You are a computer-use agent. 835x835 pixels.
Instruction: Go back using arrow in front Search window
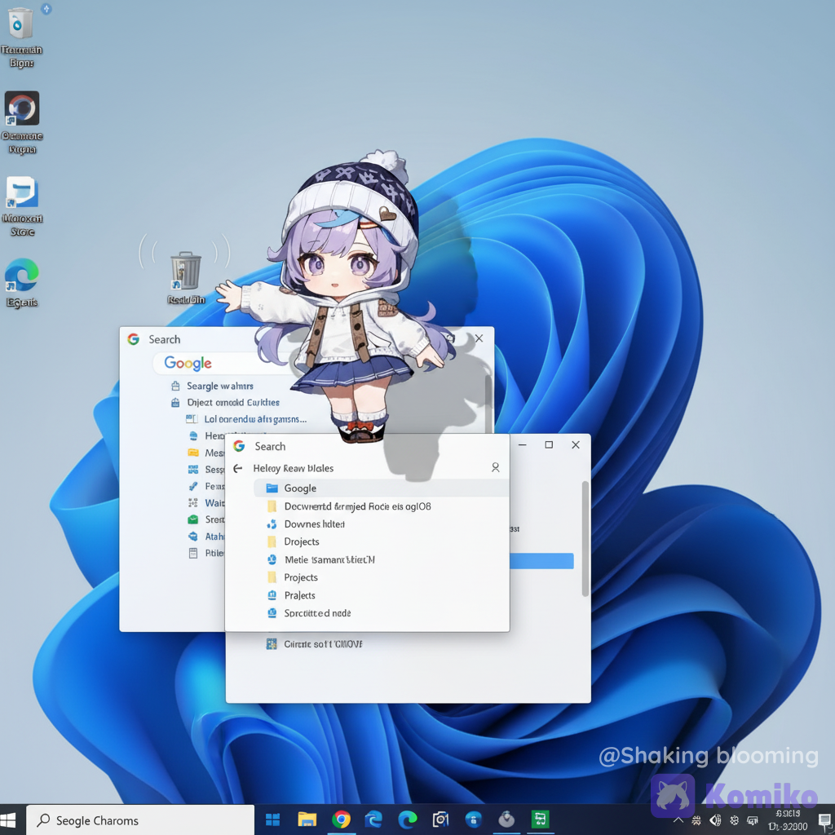238,469
